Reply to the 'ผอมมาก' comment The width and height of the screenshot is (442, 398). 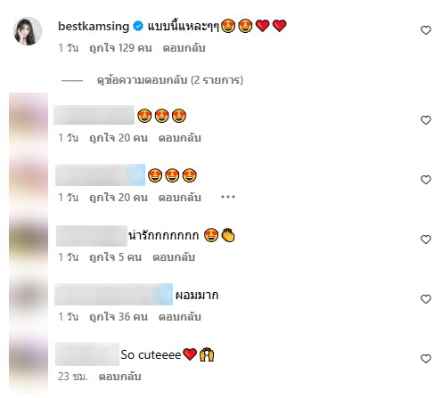[x=180, y=317]
